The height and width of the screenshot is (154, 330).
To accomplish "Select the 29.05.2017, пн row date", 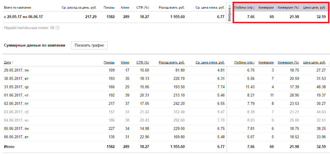I will 16,70.
